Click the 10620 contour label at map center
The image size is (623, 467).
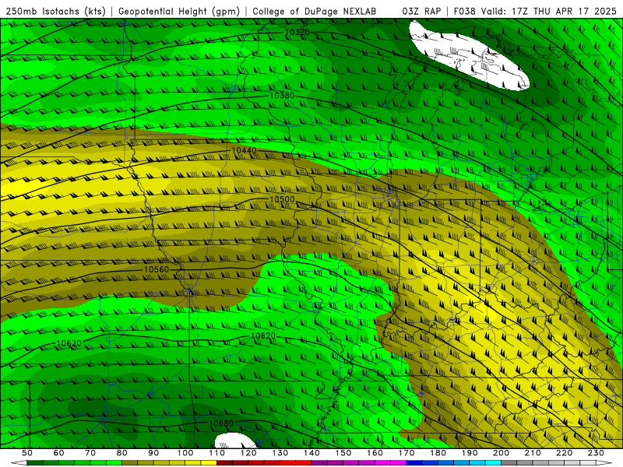pyautogui.click(x=263, y=336)
